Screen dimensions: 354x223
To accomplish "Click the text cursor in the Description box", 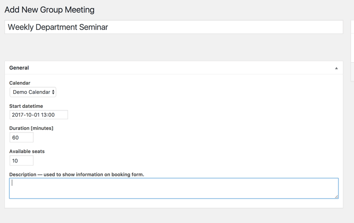I will click(x=12, y=183).
